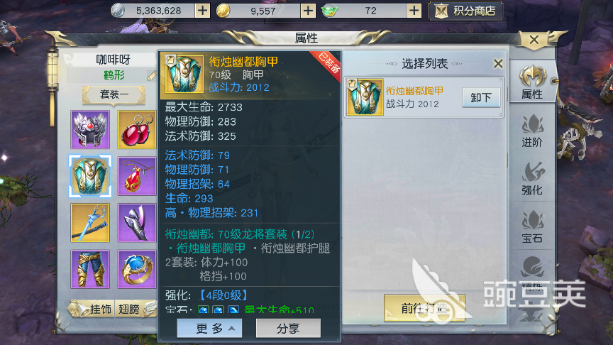Open the 积分商店 points shop
Image resolution: width=613 pixels, height=345 pixels.
click(x=465, y=11)
